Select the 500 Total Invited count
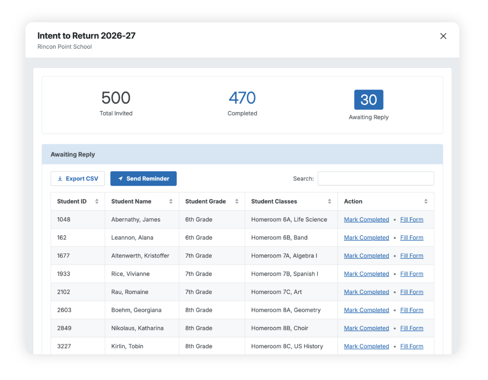This screenshot has height=380, width=488. tap(116, 98)
